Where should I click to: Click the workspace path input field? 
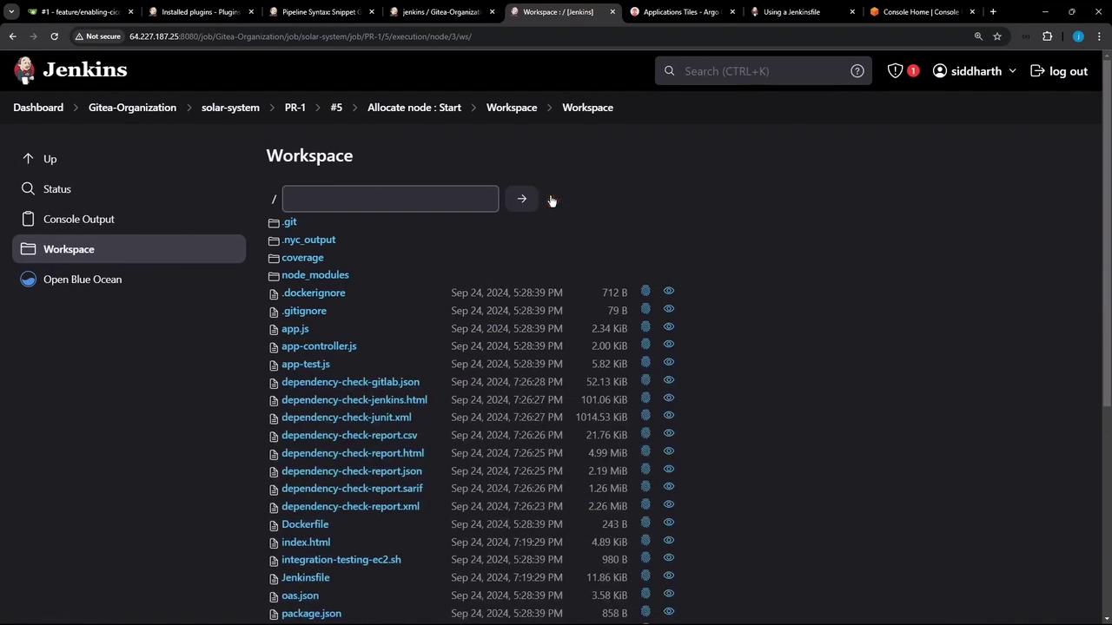click(390, 199)
